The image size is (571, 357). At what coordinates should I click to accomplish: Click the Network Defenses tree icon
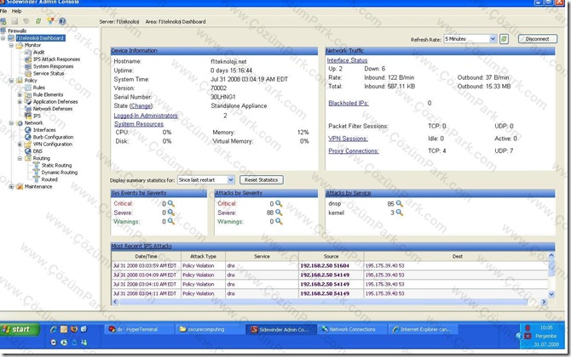28,109
